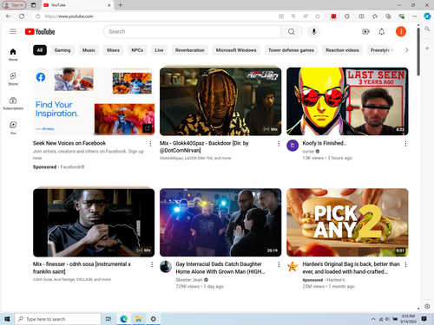Select the Gaming filter chip
This screenshot has width=434, height=325.
62,50
